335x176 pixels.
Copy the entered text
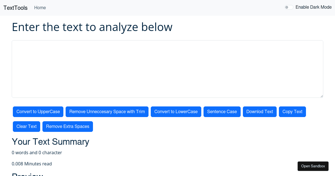292,111
